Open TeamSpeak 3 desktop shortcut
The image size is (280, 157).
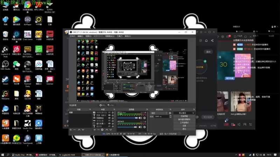pos(28,141)
